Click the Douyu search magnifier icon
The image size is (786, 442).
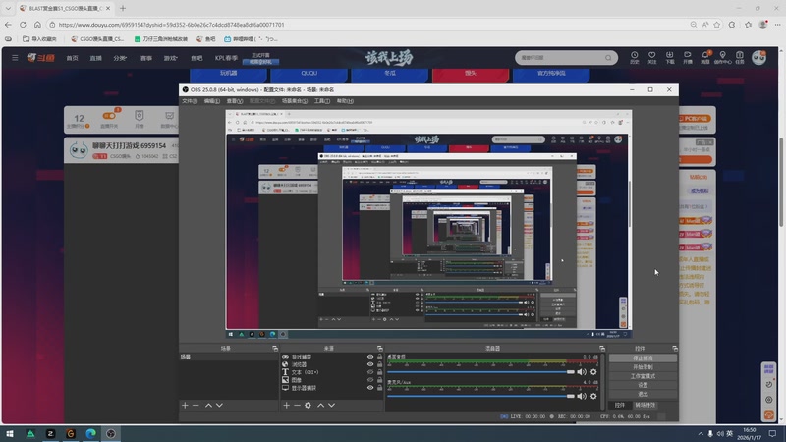pyautogui.click(x=608, y=58)
